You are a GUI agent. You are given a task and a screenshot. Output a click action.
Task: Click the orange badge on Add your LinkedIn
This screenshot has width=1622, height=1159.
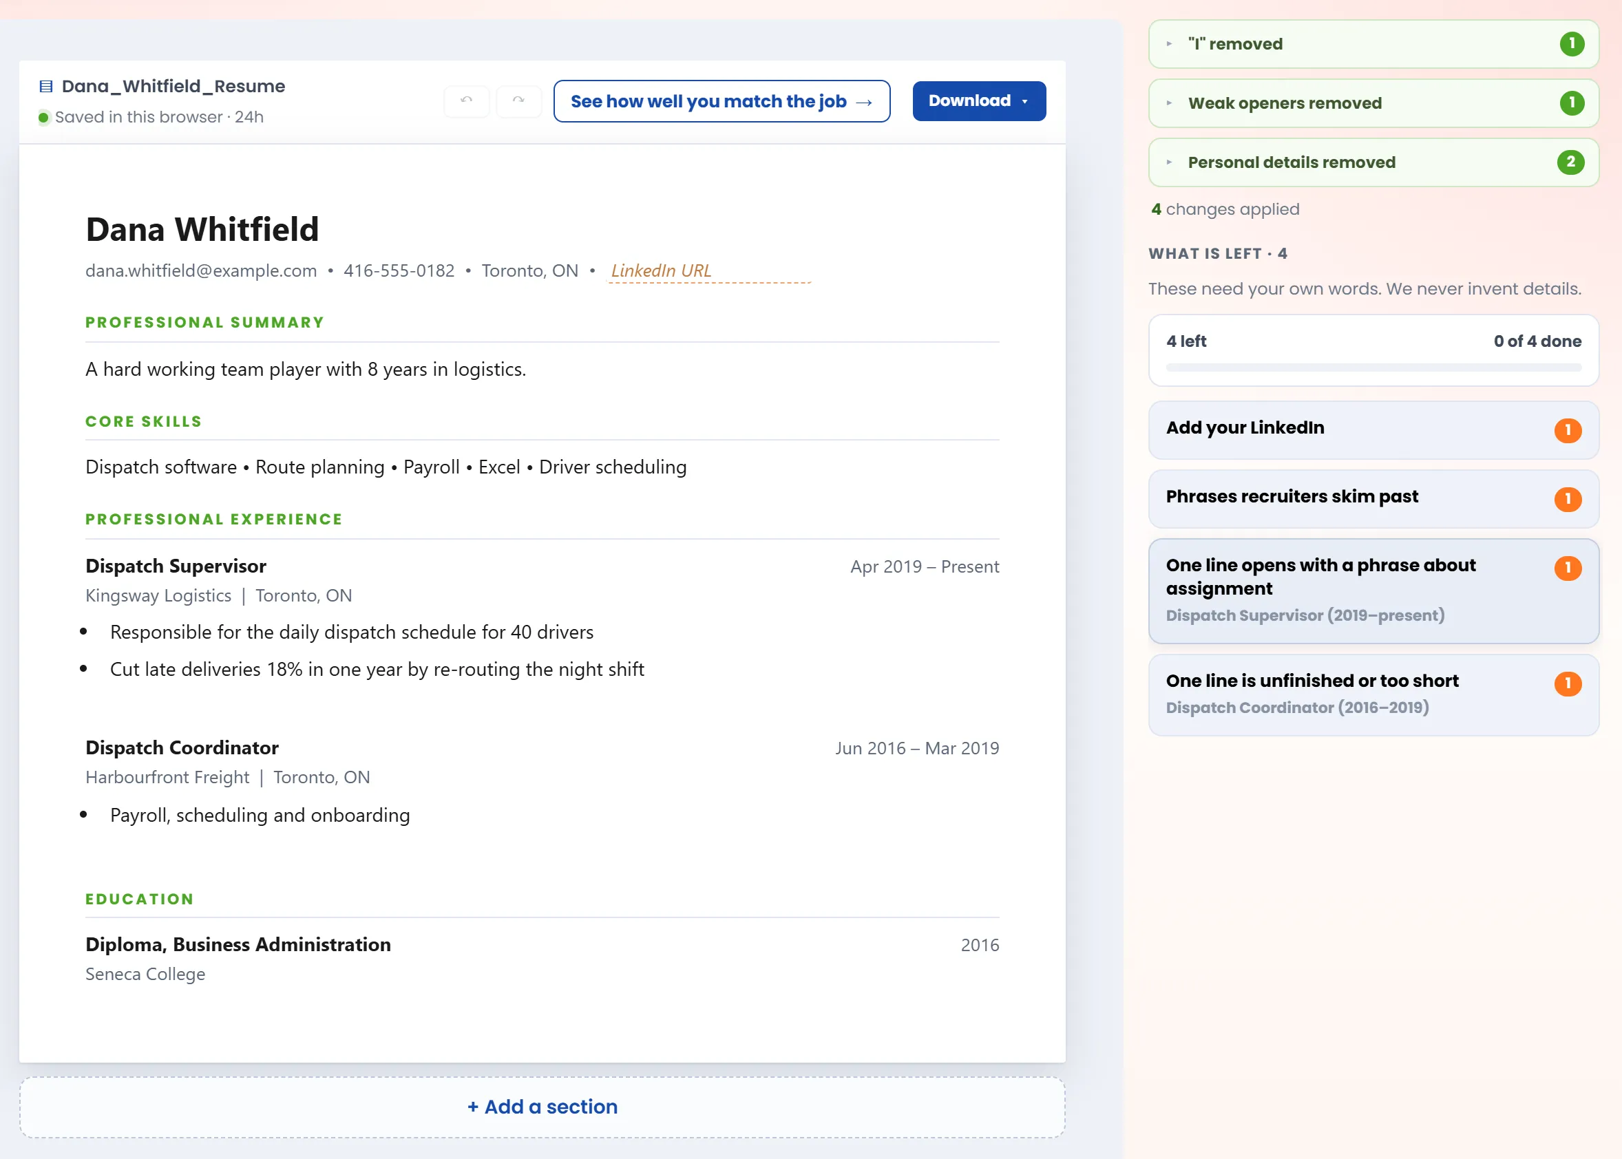coord(1568,430)
